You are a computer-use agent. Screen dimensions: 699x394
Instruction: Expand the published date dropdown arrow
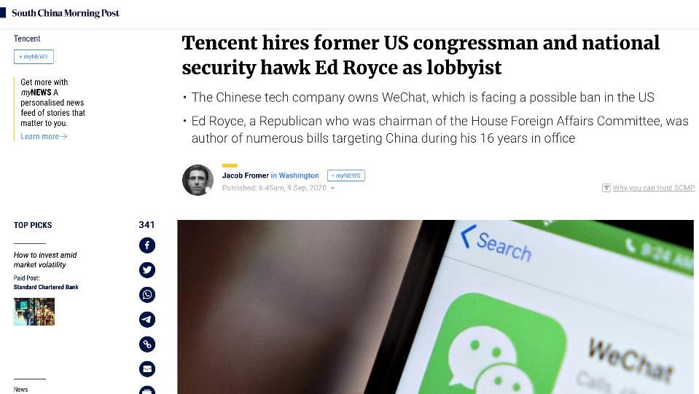[332, 189]
